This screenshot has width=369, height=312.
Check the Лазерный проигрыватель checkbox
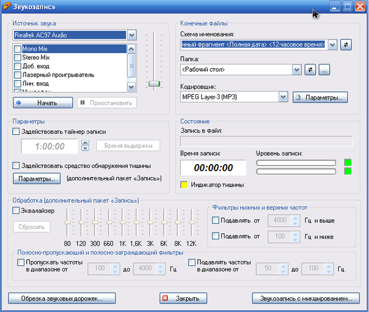pyautogui.click(x=18, y=75)
